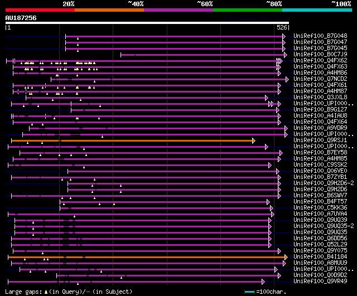Select the UniRef100_A4HM86 label
The height and width of the screenshot is (296, 357).
point(320,73)
